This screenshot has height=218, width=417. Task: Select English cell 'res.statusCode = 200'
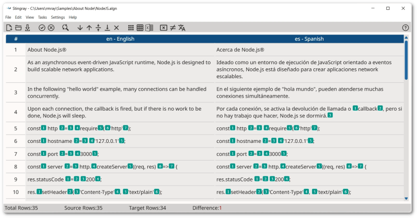120,179
